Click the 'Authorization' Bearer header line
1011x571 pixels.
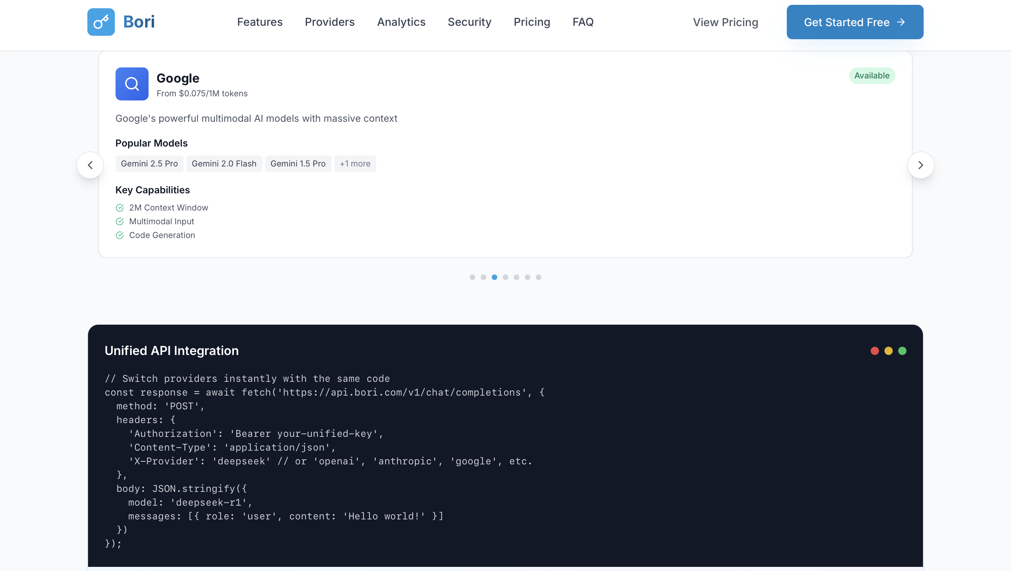point(256,433)
